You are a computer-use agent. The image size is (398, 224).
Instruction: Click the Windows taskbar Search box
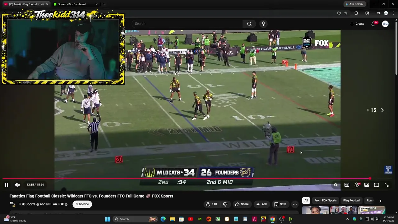click(135, 219)
